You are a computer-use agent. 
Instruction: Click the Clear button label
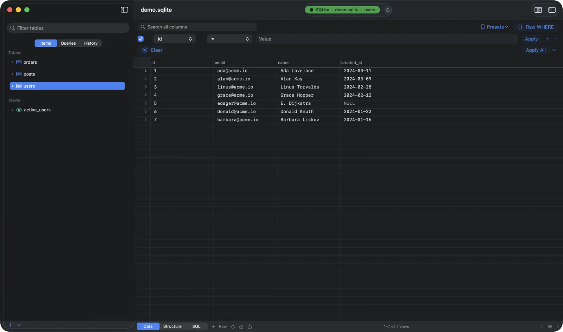click(x=157, y=50)
